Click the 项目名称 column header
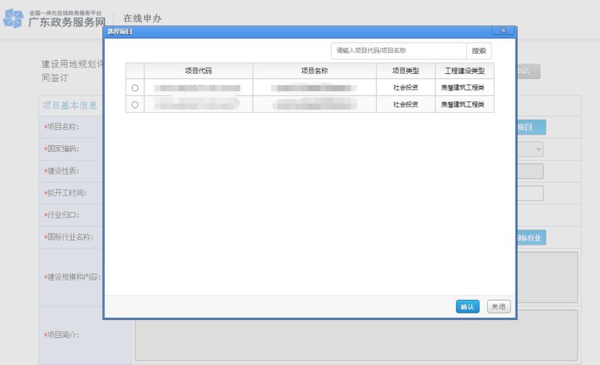This screenshot has height=365, width=600. 314,71
